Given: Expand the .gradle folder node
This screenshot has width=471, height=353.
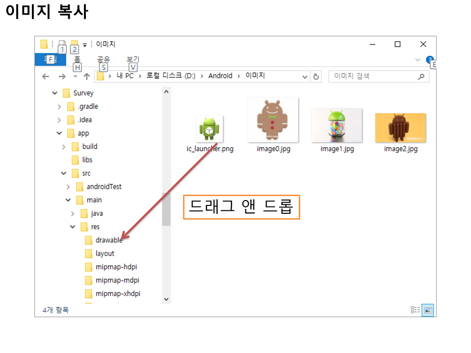Looking at the screenshot, I should pyautogui.click(x=59, y=106).
